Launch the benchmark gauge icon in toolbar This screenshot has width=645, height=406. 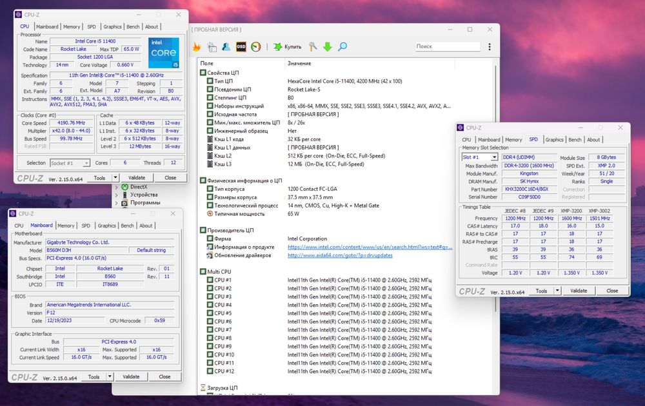255,46
